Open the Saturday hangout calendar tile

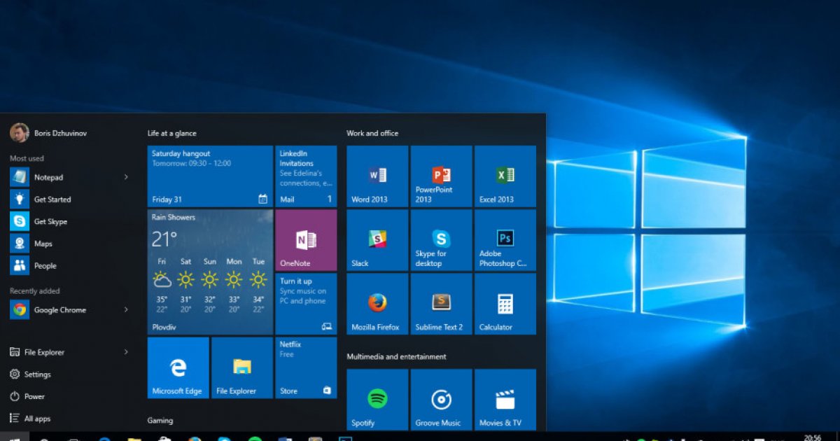coord(210,176)
